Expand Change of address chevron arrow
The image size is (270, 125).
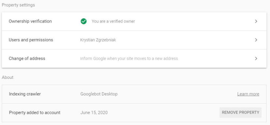[x=256, y=59]
